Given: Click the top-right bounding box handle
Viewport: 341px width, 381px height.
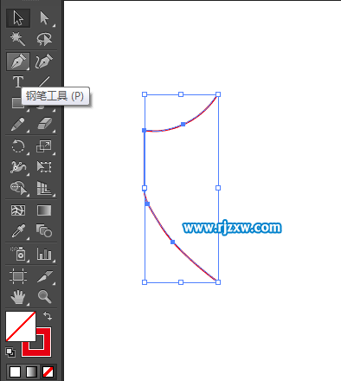Looking at the screenshot, I should 218,94.
